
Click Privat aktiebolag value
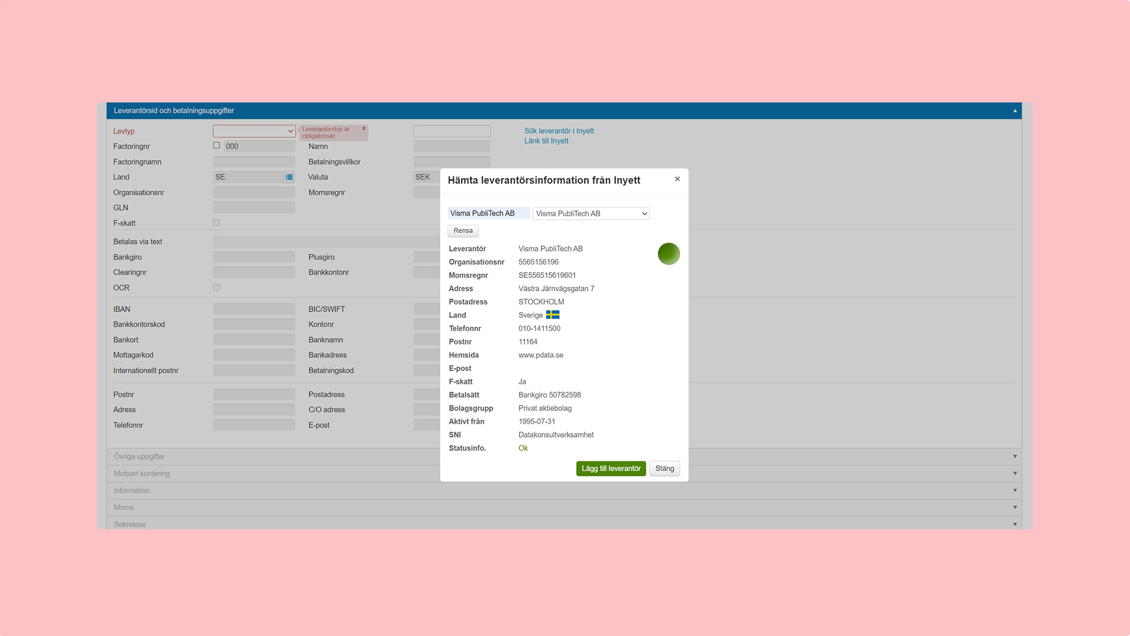pyautogui.click(x=545, y=409)
